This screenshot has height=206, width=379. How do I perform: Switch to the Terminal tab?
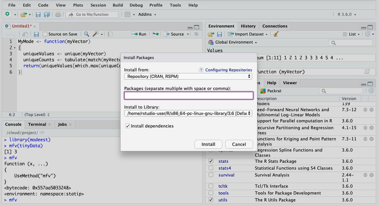37,124
